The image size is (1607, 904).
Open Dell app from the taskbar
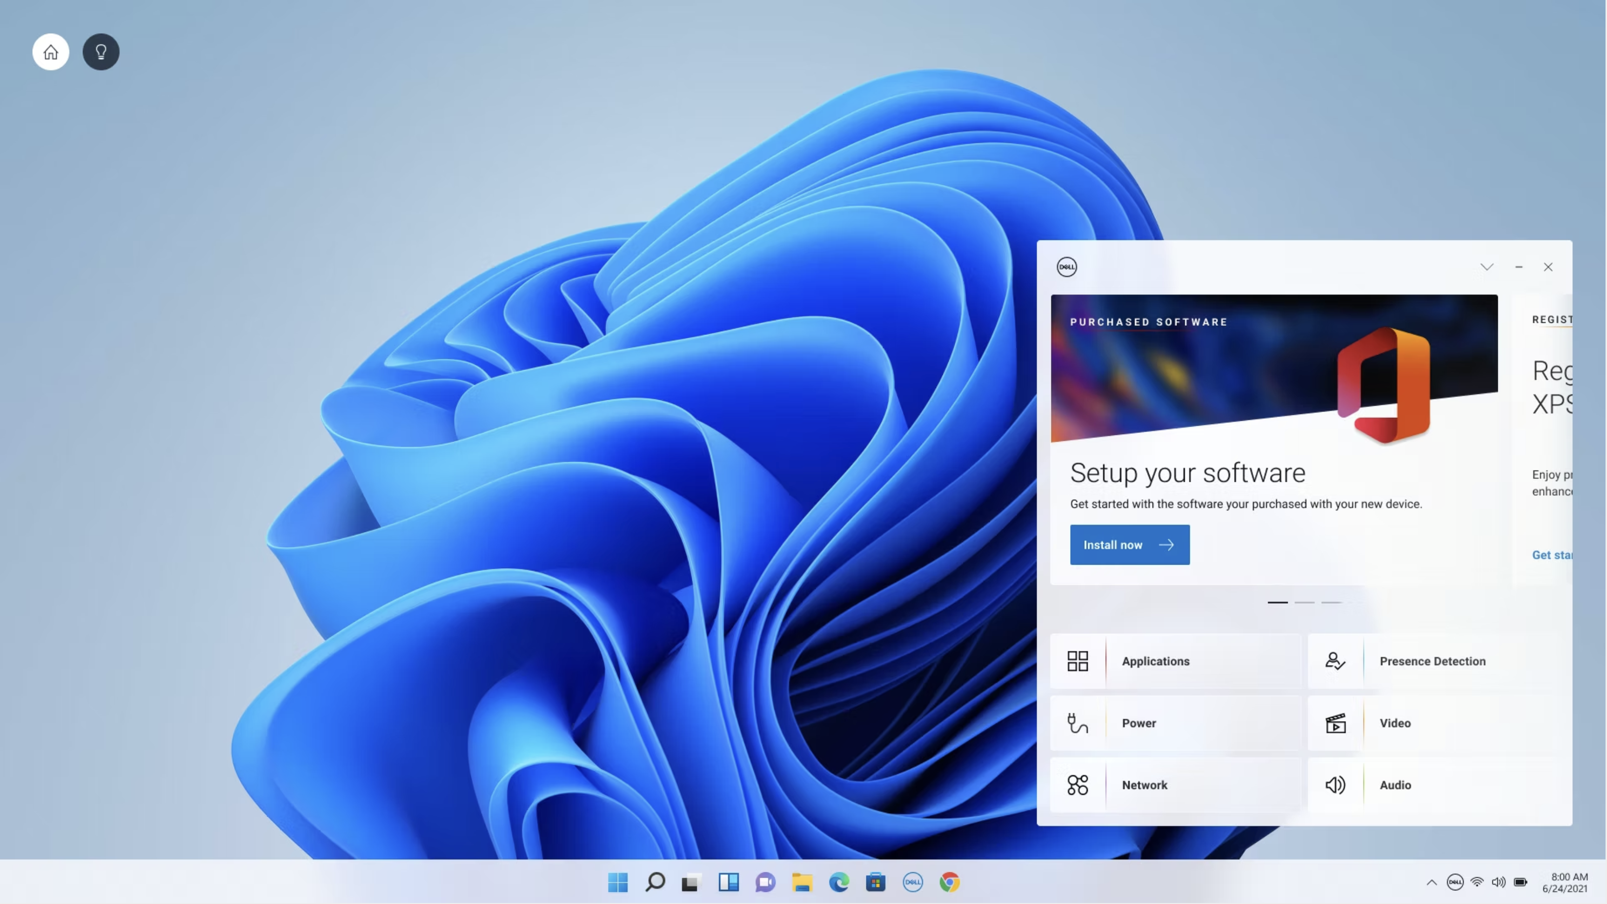pos(913,882)
